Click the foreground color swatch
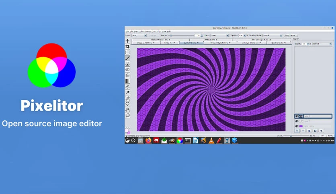 tap(127, 131)
